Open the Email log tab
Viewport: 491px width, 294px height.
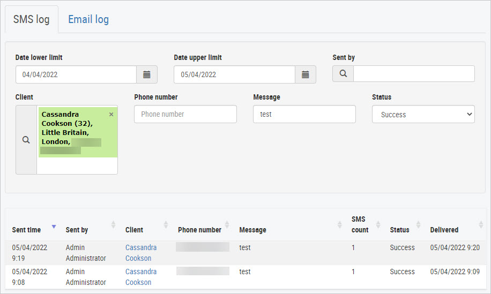88,19
